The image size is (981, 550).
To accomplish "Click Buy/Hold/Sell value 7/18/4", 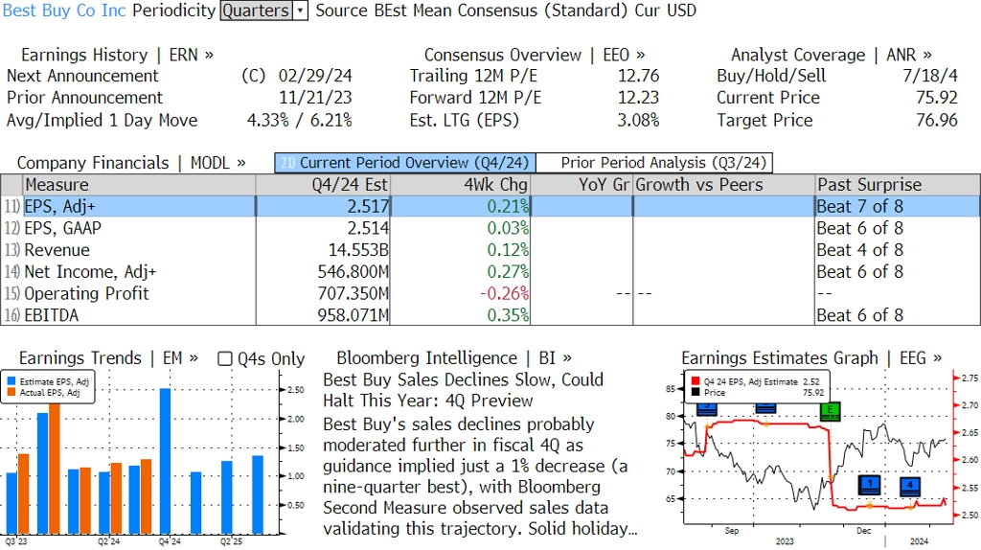I will 929,76.
